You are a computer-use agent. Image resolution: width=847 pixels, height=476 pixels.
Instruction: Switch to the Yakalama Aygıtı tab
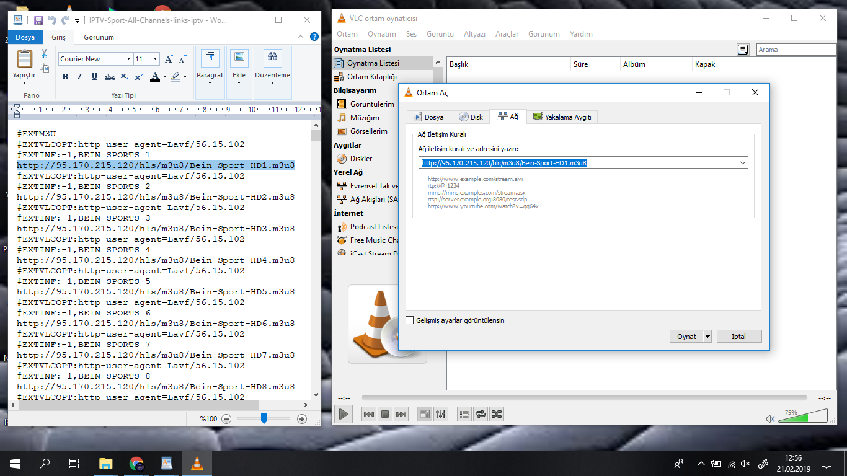(x=562, y=117)
